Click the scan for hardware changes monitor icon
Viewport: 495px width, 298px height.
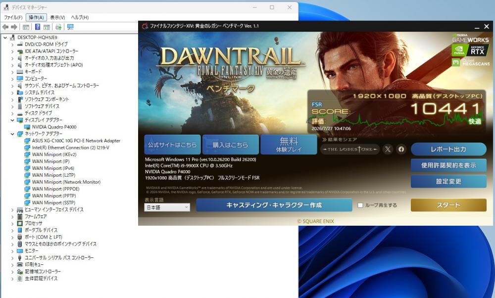coord(70,27)
